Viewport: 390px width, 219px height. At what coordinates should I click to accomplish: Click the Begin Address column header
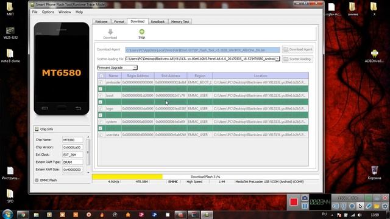pos(138,75)
